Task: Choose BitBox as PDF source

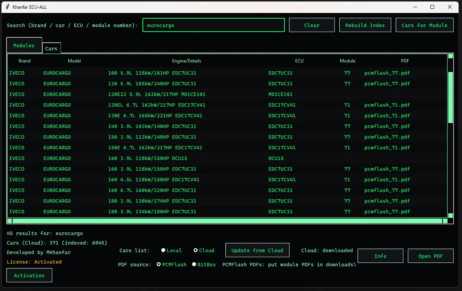Action: 194,264
